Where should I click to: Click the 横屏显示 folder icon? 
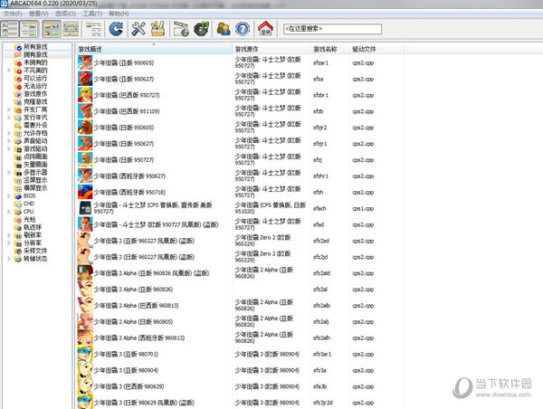click(18, 188)
